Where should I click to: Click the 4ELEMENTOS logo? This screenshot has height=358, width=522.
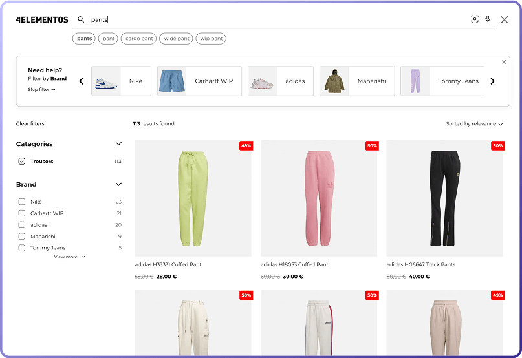click(42, 20)
